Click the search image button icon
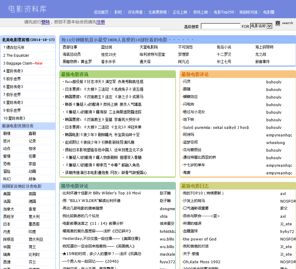 (278, 23)
